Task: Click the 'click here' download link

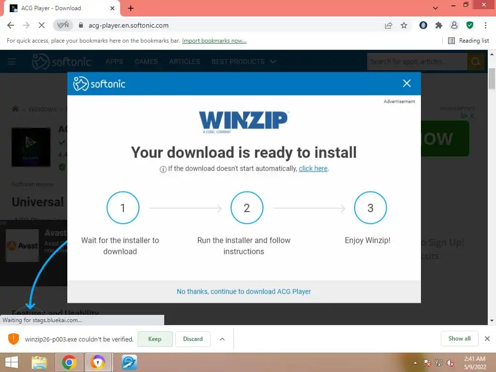Action: 313,168
